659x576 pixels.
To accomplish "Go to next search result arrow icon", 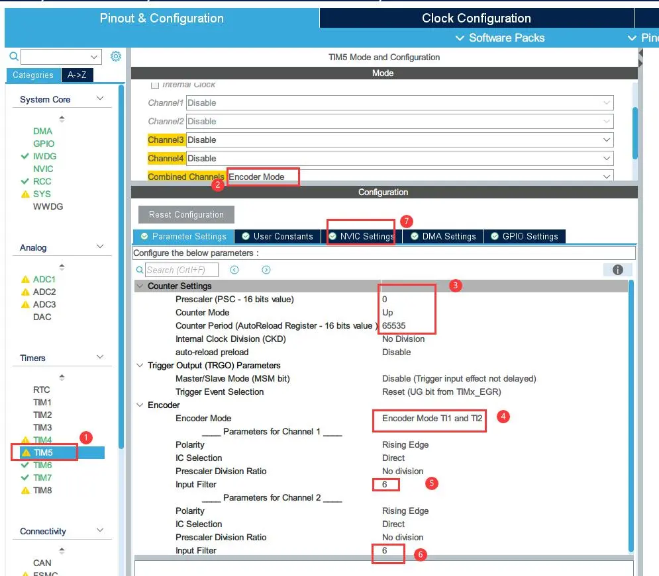I will tap(266, 270).
